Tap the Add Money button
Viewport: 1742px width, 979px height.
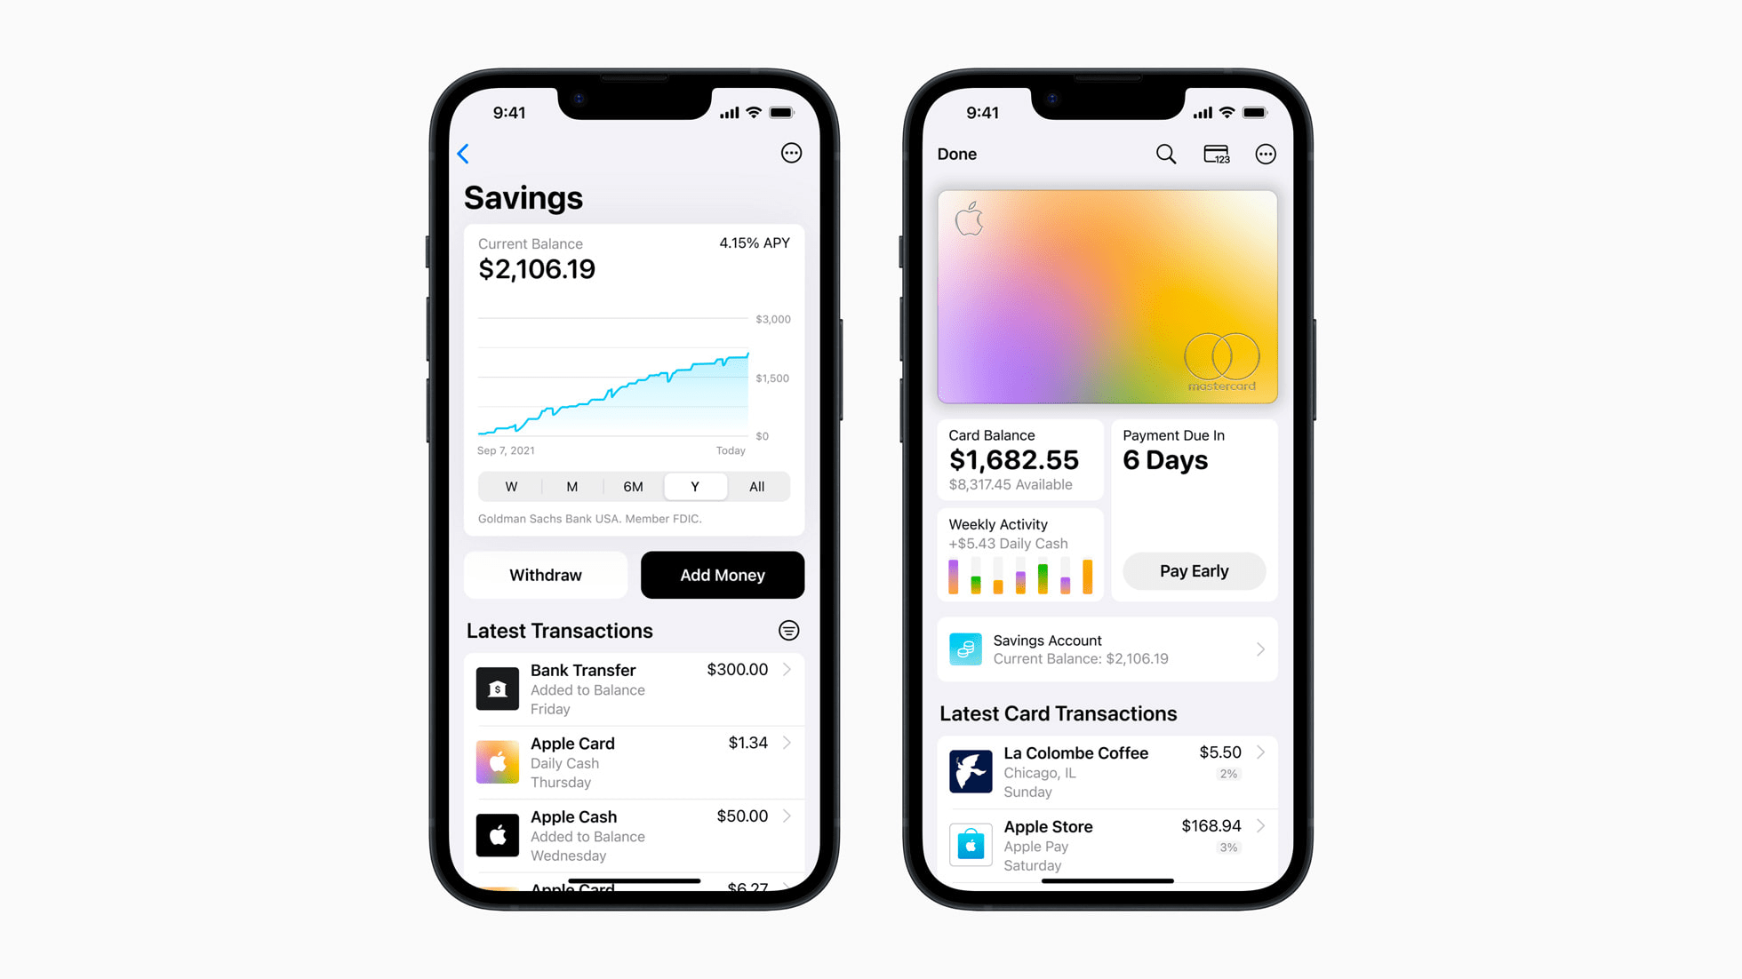point(722,575)
